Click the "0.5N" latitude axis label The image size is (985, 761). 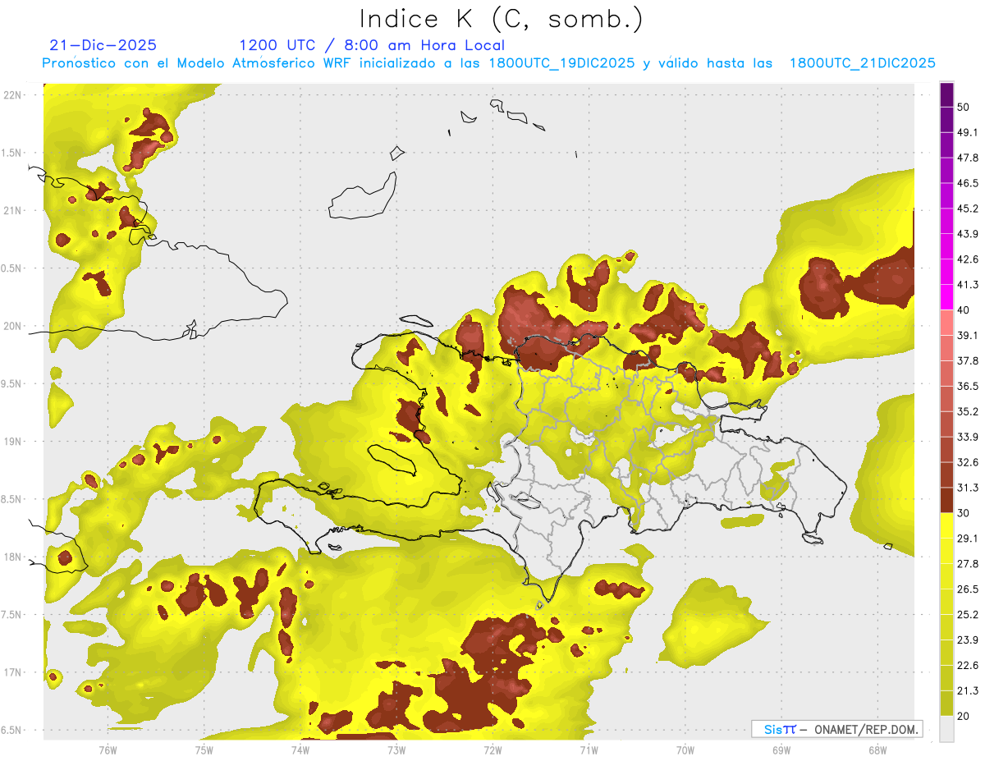tap(12, 268)
